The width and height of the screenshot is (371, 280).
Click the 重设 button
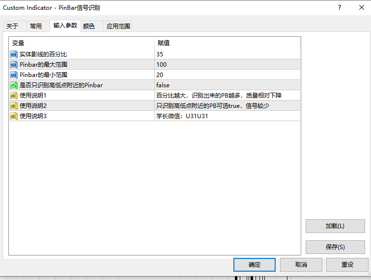[347, 265]
